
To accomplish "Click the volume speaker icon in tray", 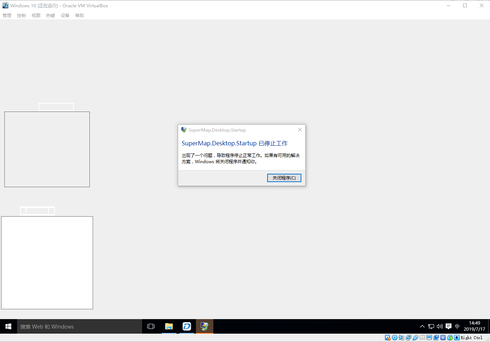I will (x=440, y=326).
